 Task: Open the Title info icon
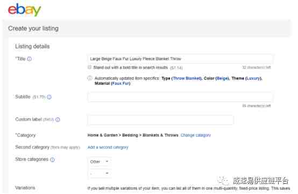pos(29,59)
